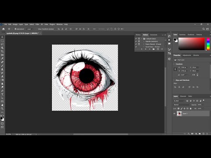
Task: Open the Auto-Select Layer dropdown
Action: (30, 29)
